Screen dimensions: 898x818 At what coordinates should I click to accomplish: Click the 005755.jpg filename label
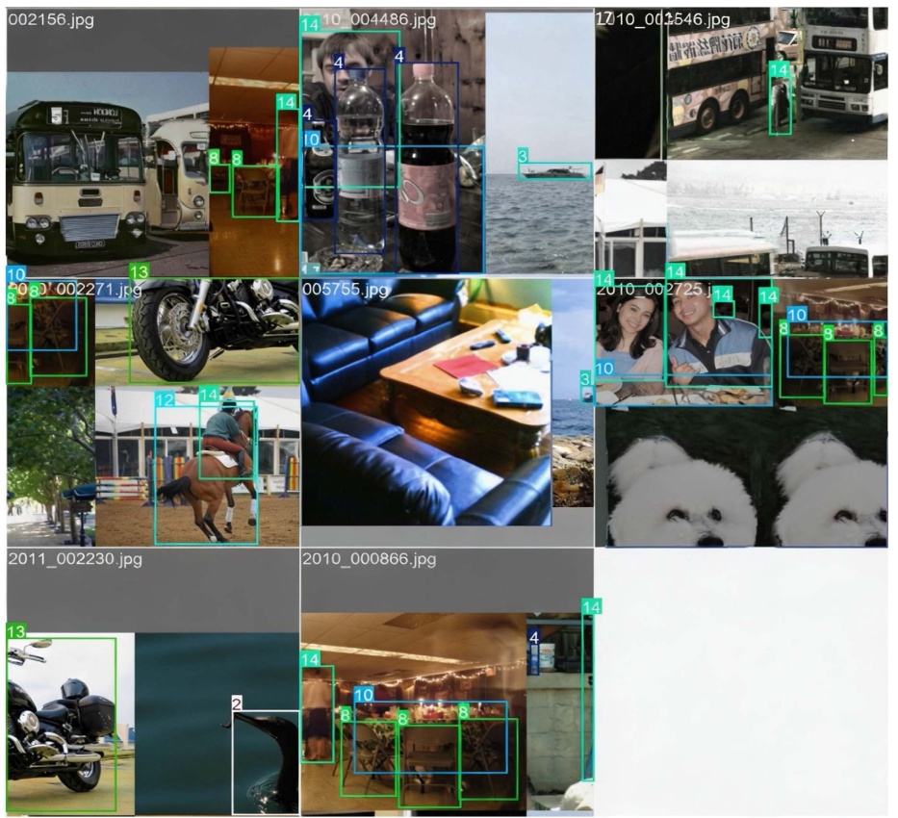tap(346, 289)
